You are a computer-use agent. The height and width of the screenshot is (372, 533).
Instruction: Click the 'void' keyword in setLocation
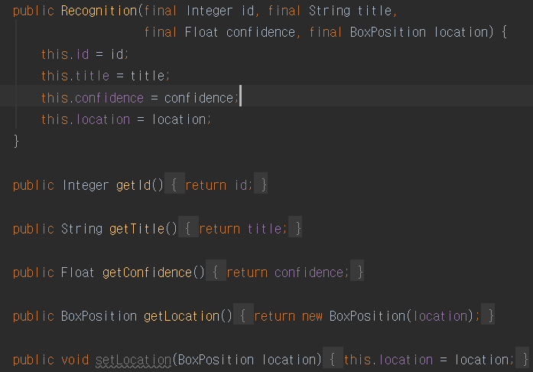pyautogui.click(x=75, y=360)
